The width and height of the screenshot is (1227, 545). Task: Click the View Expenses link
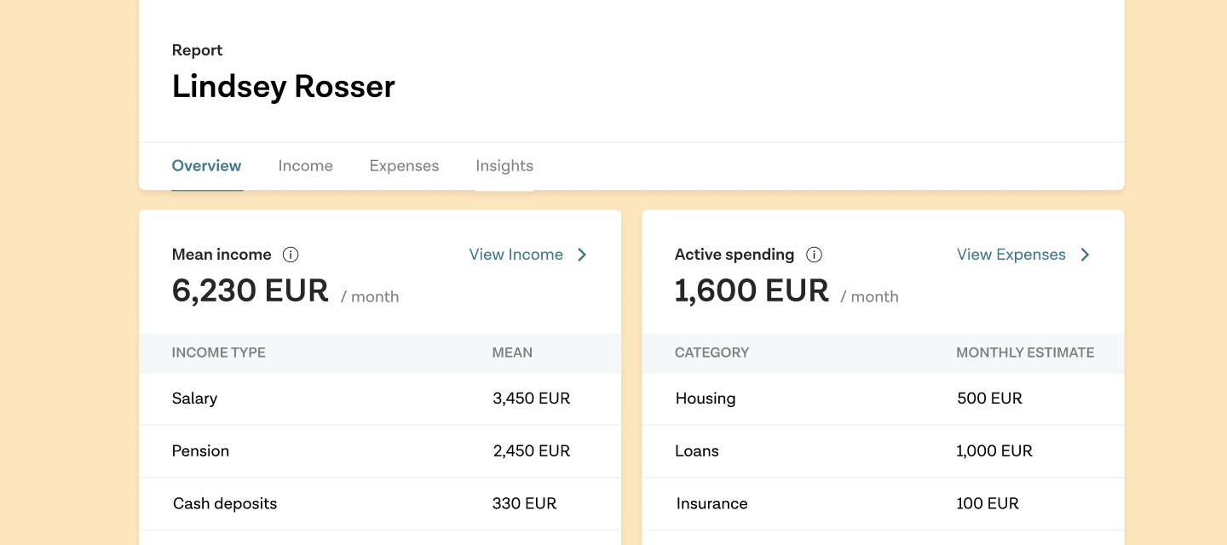tap(1011, 255)
